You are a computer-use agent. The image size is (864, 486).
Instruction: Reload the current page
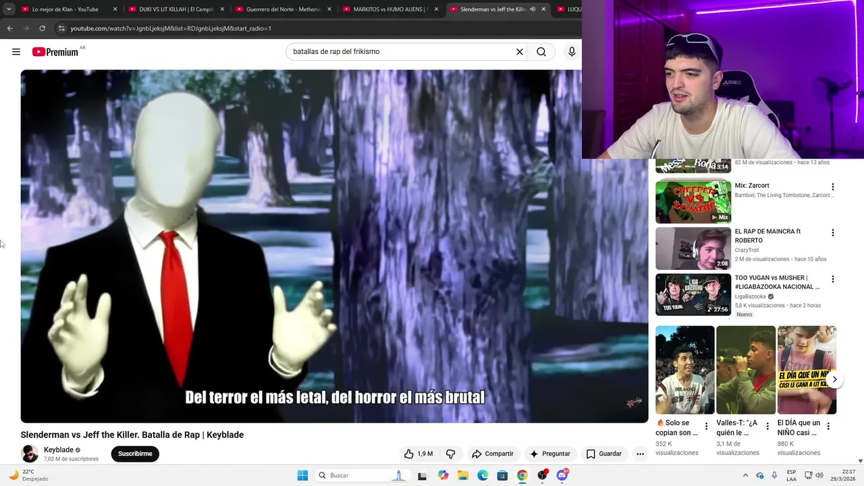pos(42,28)
